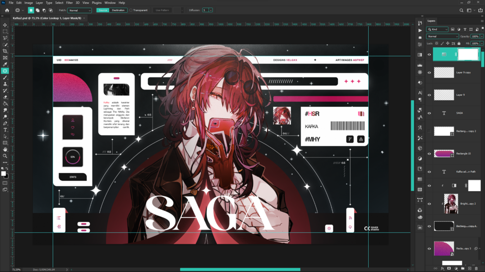Filter layers by type layers icon
485x272 pixels.
(x=465, y=29)
